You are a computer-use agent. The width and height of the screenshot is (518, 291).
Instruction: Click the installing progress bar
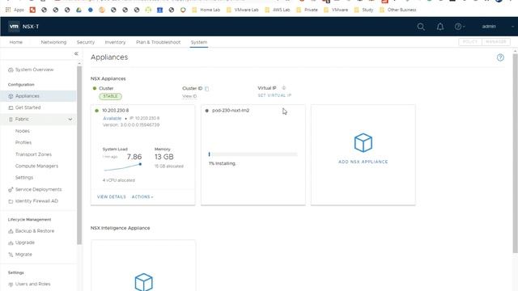tap(253, 154)
